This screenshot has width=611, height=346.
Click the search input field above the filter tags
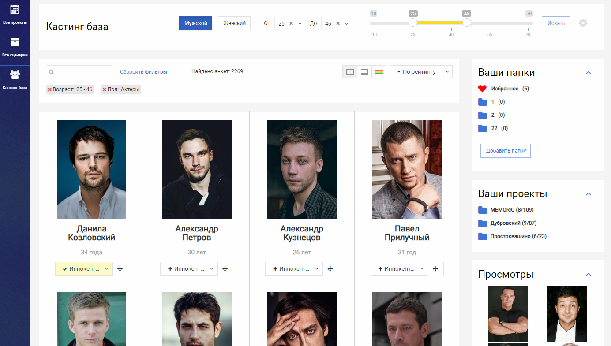(x=79, y=72)
